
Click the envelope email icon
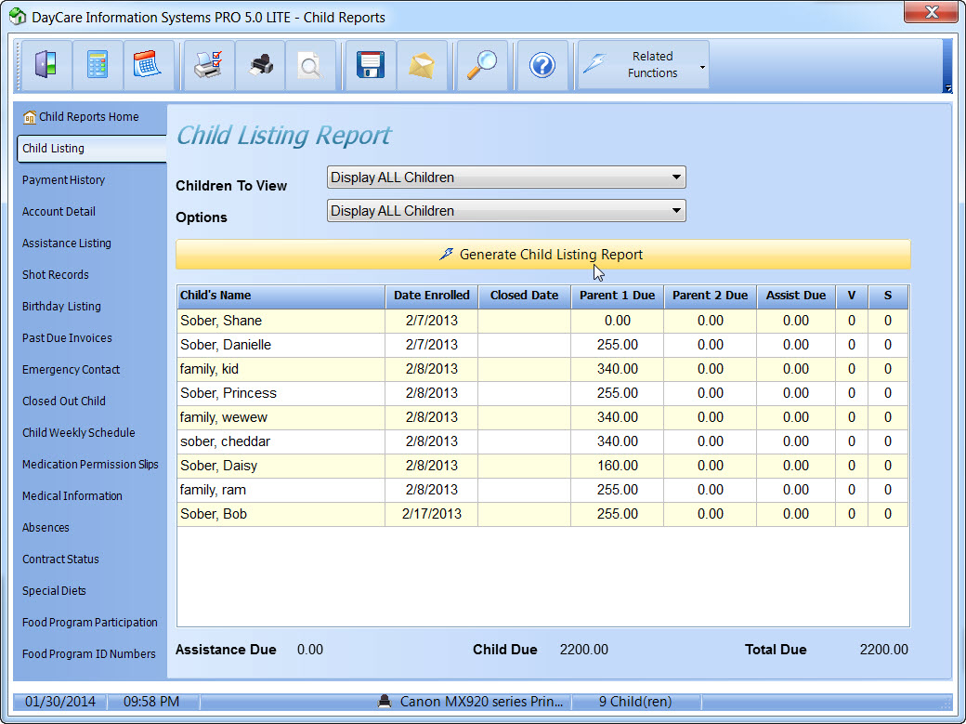click(422, 65)
